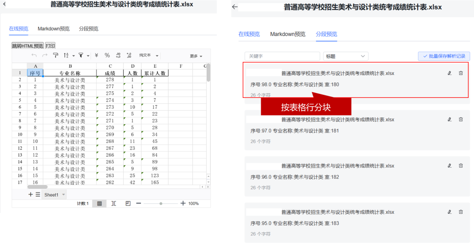Click the 批量保存解析记录 button

[x=444, y=56]
